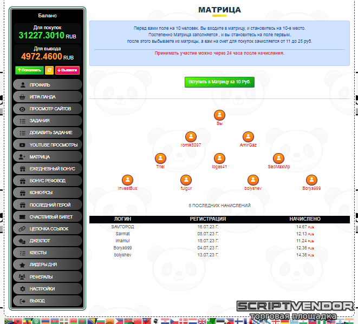This screenshot has height=324, width=358.
Task: Open Ежедневный бонус menu item
Action: tap(47, 169)
